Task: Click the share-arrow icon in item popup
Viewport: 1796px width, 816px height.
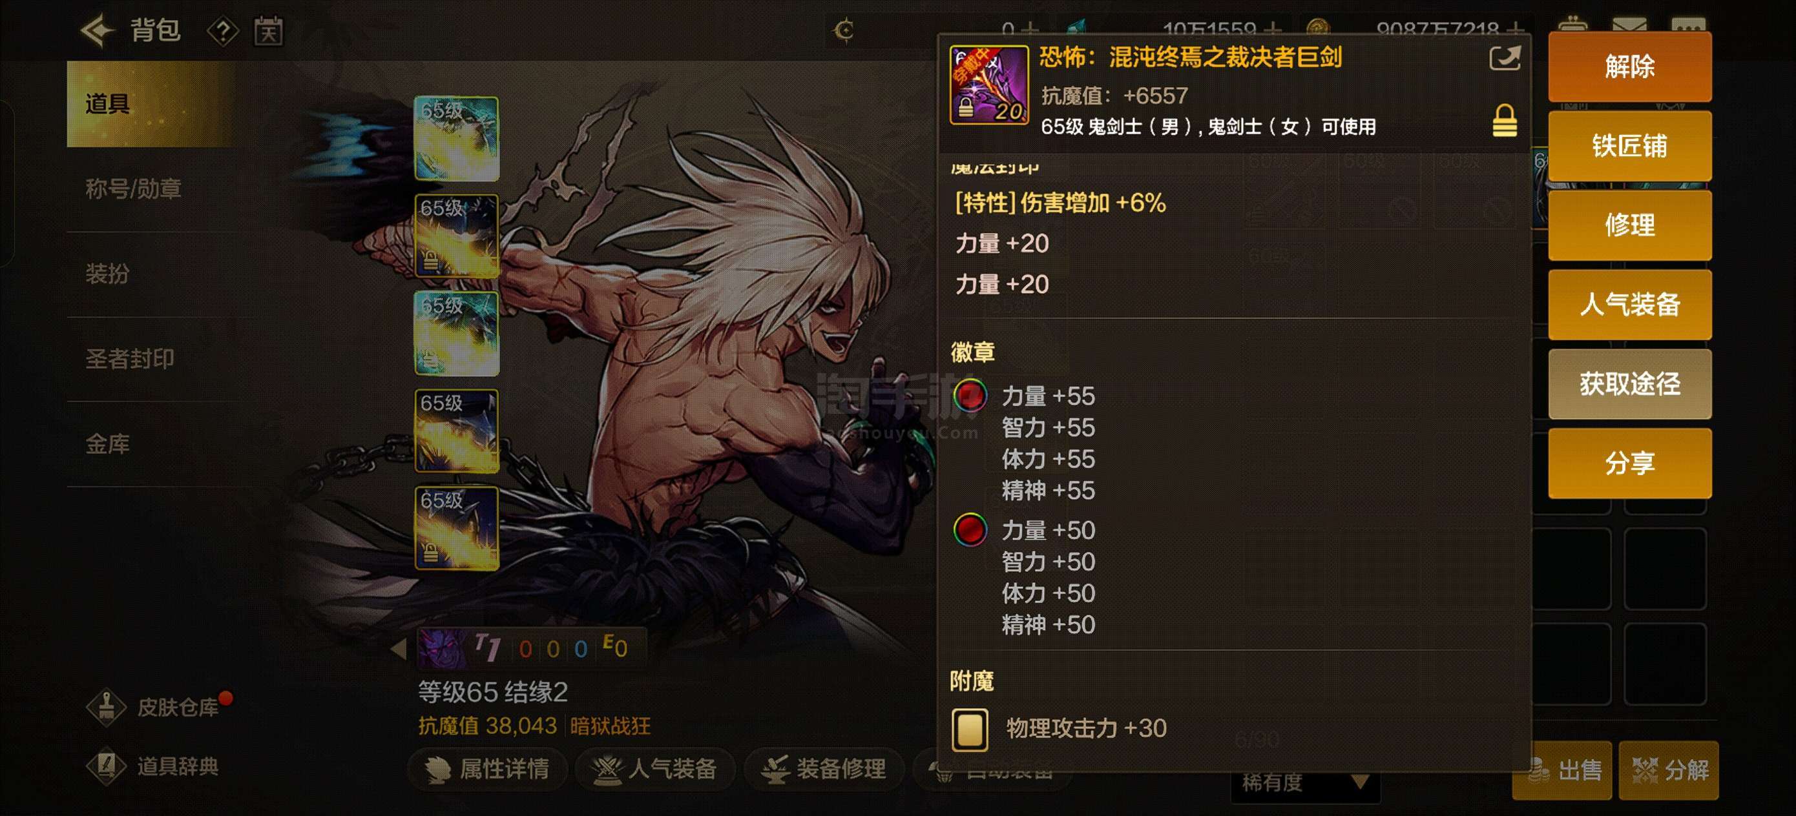Action: pyautogui.click(x=1504, y=58)
